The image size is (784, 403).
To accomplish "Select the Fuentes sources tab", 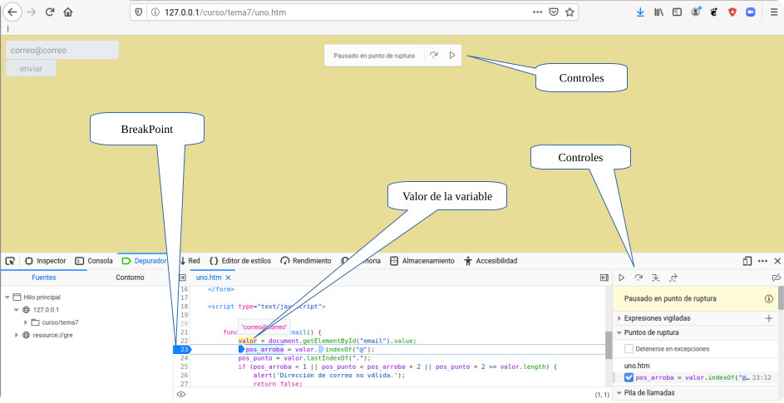I will pos(43,278).
